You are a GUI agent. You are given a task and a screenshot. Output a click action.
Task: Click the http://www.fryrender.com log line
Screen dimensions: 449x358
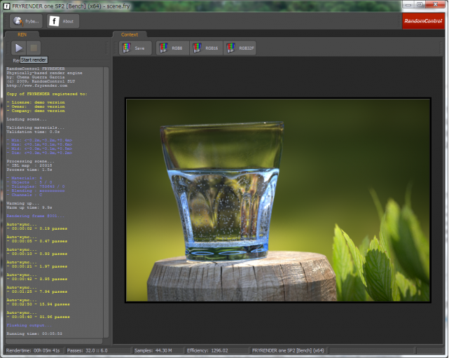tap(37, 85)
